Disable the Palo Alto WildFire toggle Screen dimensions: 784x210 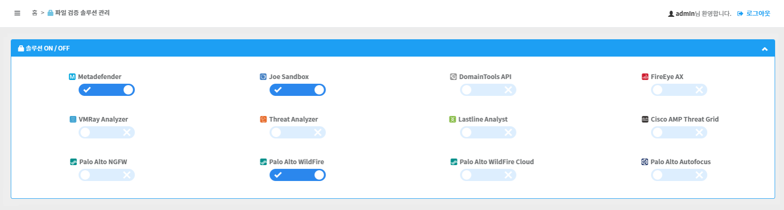point(297,175)
